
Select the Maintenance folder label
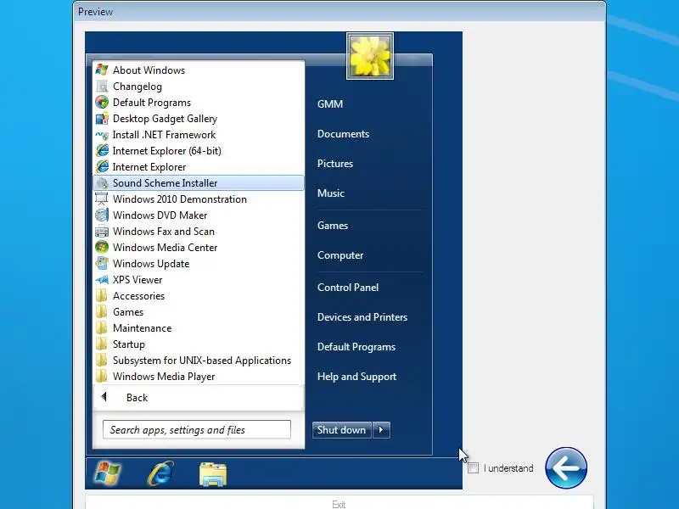[142, 328]
